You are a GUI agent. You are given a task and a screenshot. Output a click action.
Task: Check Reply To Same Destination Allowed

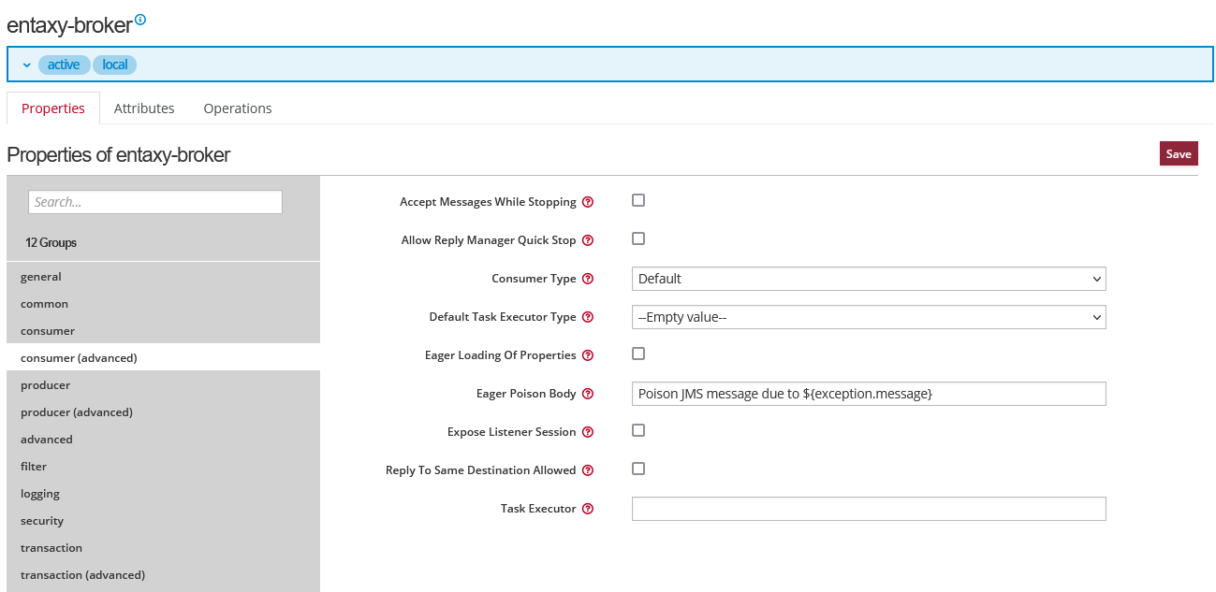[x=638, y=469]
